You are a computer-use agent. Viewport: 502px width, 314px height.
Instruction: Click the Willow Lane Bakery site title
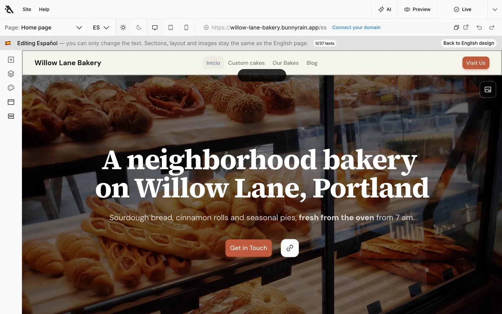point(68,63)
